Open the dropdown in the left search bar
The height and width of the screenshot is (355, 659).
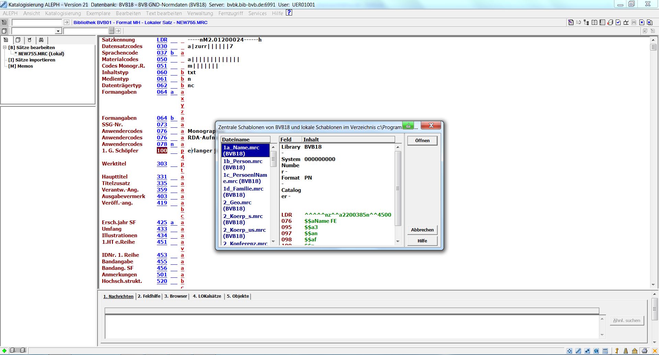[58, 31]
